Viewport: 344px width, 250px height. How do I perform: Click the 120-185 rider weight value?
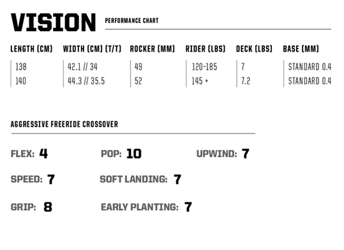(204, 67)
